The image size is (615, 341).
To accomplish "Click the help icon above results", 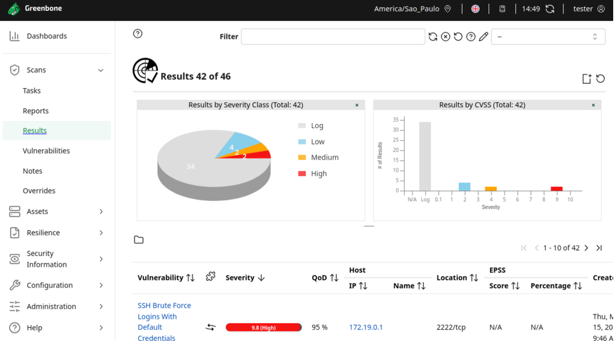I will (138, 34).
